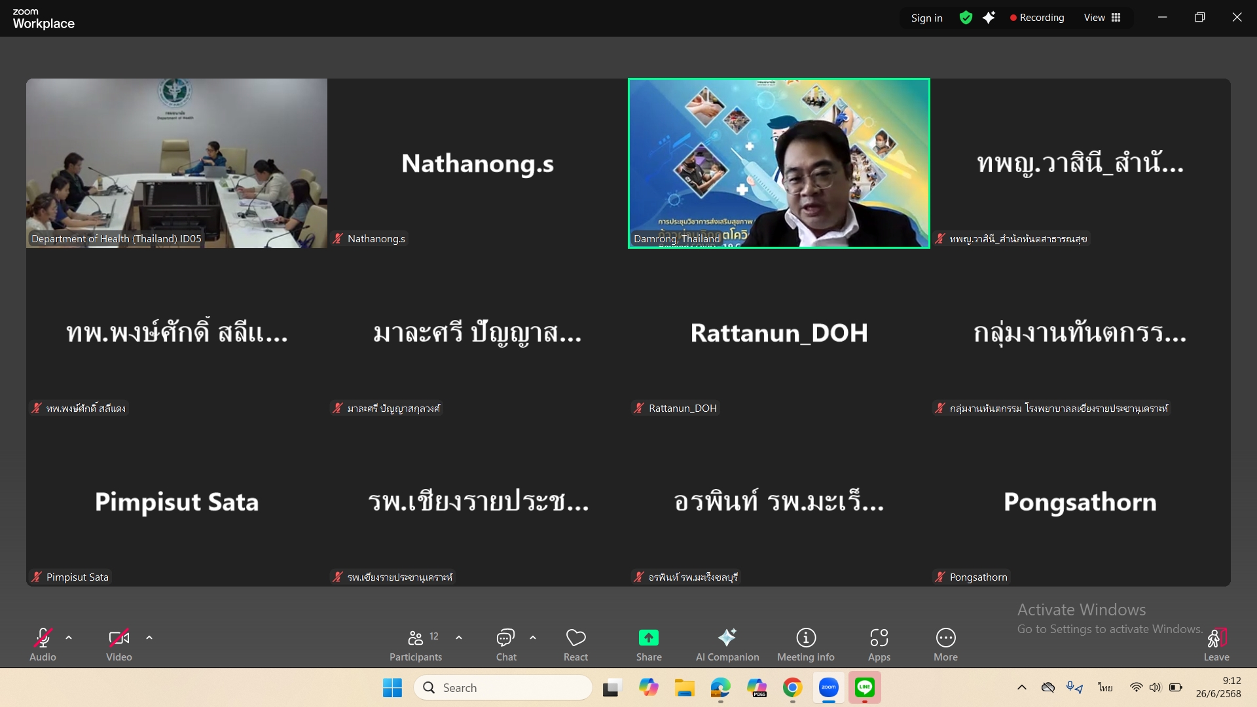Screen dimensions: 1257x707
Task: Show hidden system tray icons
Action: click(1021, 687)
